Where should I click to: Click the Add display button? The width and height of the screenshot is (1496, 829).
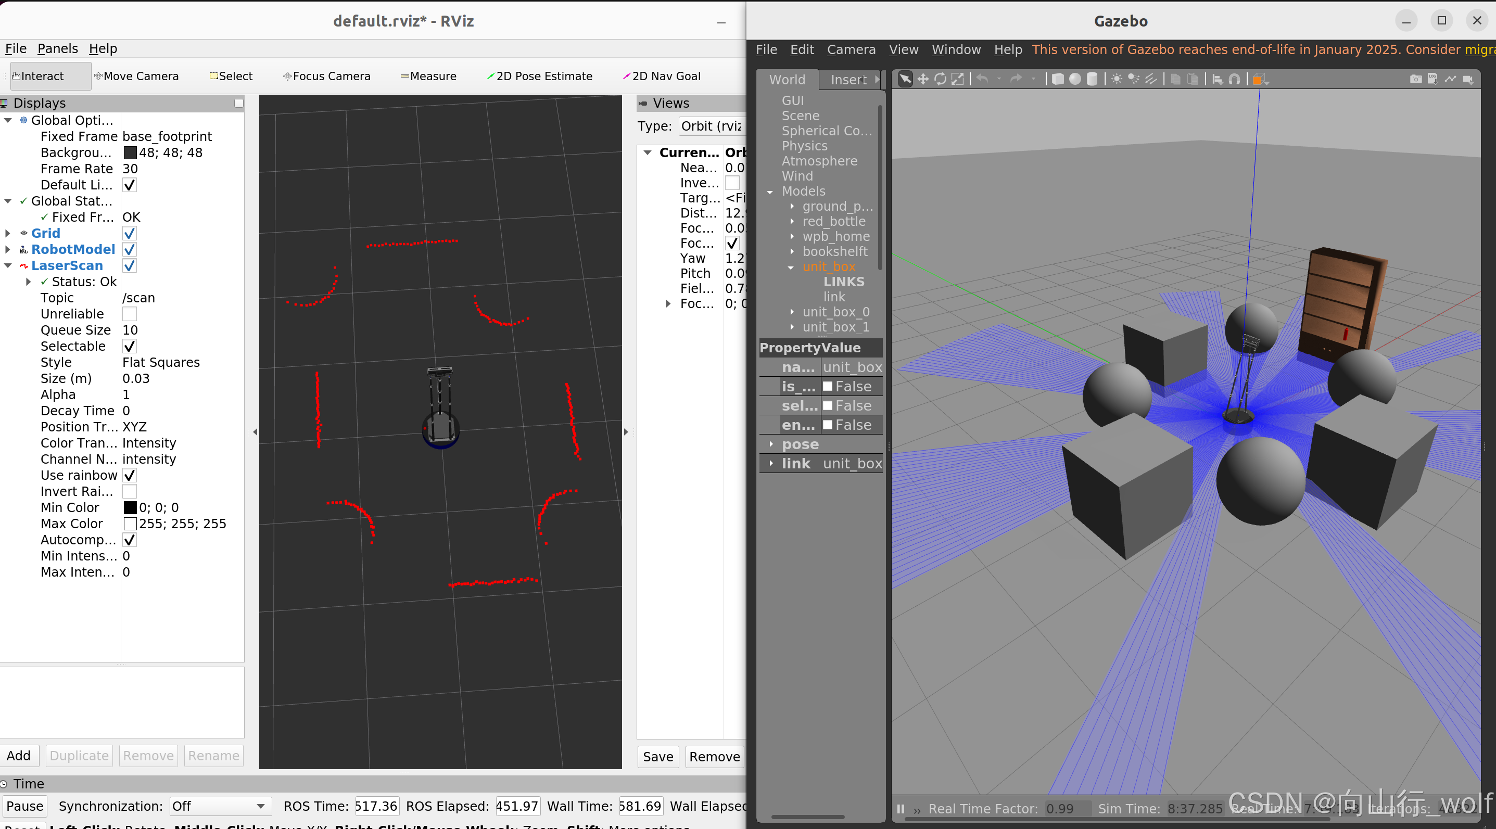pos(19,756)
